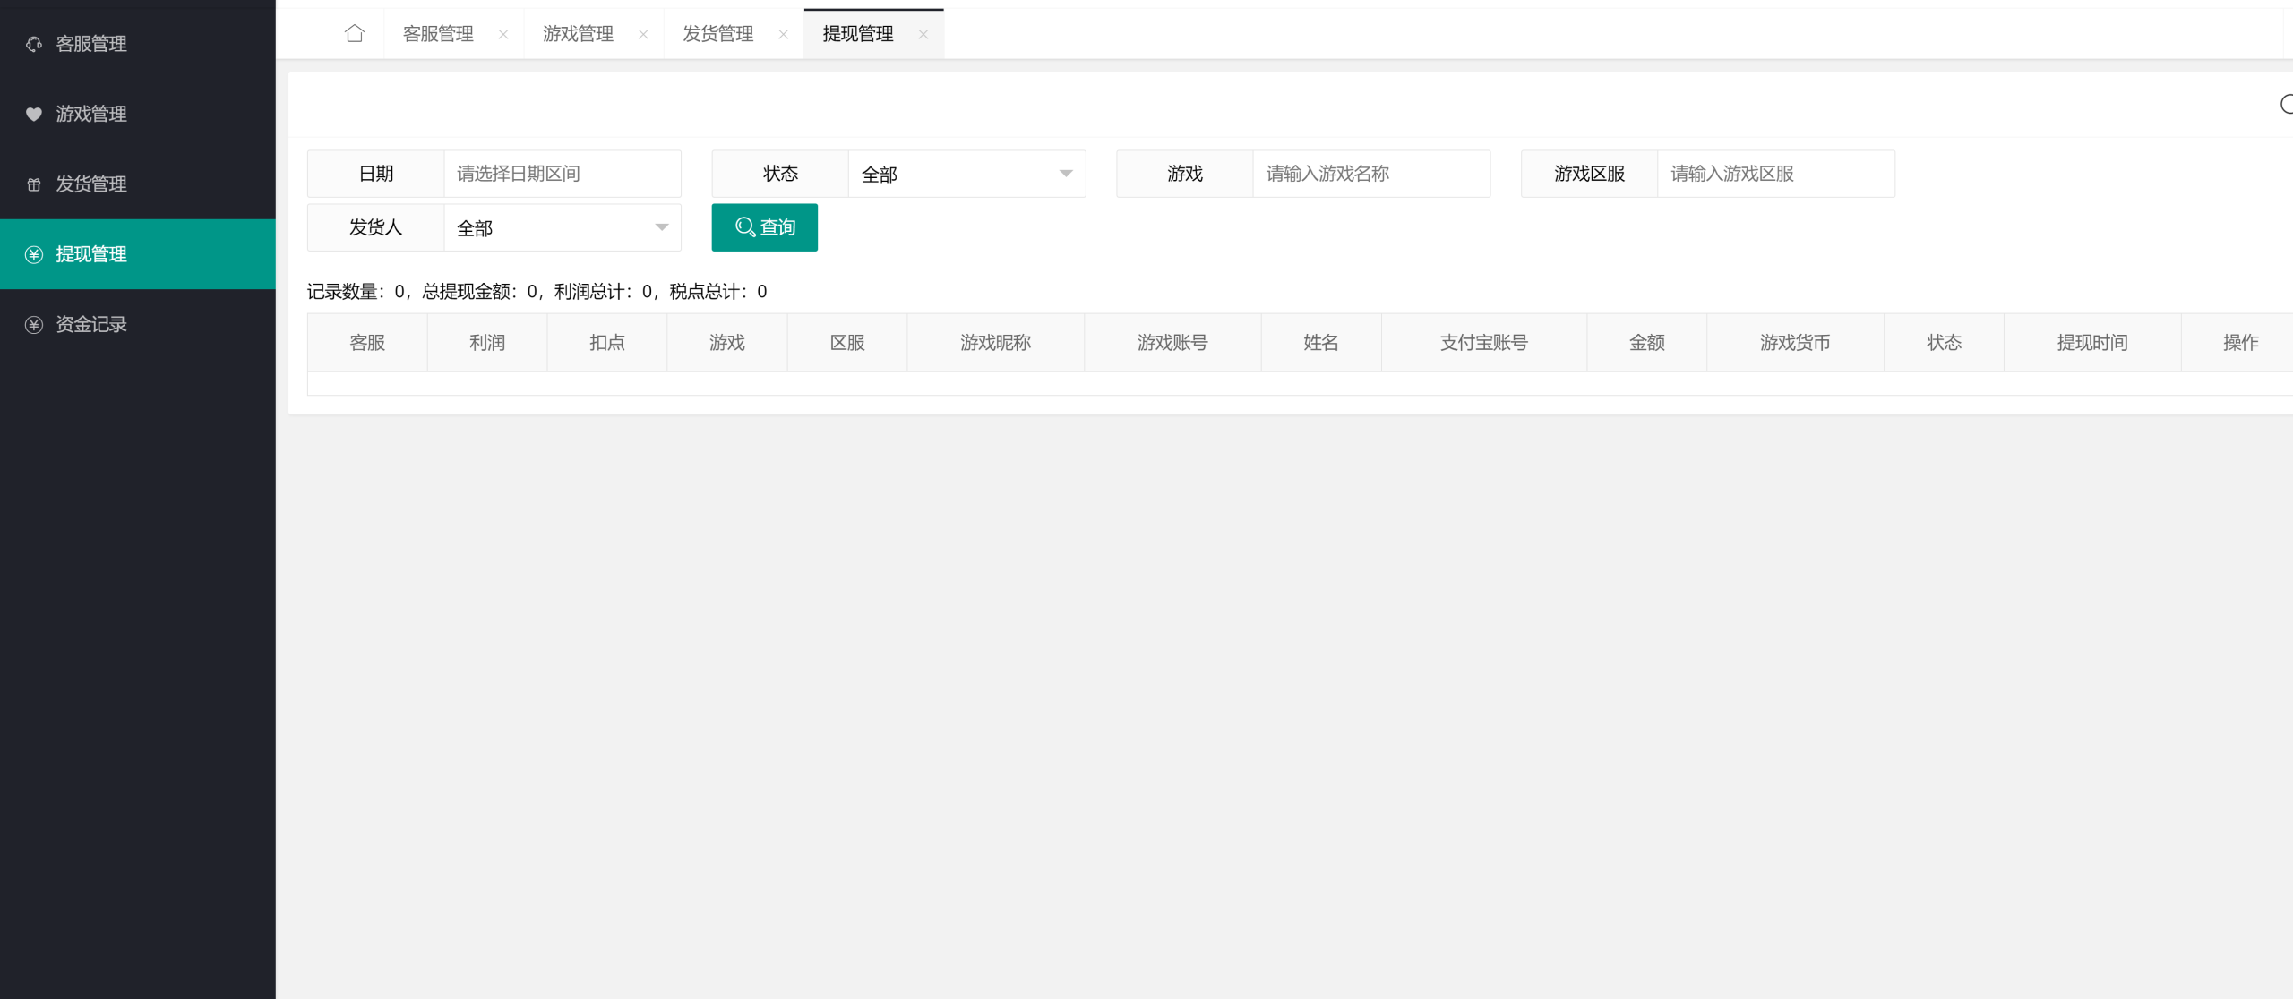The width and height of the screenshot is (2293, 999).
Task: Close the 客服管理 tab
Action: coord(503,35)
